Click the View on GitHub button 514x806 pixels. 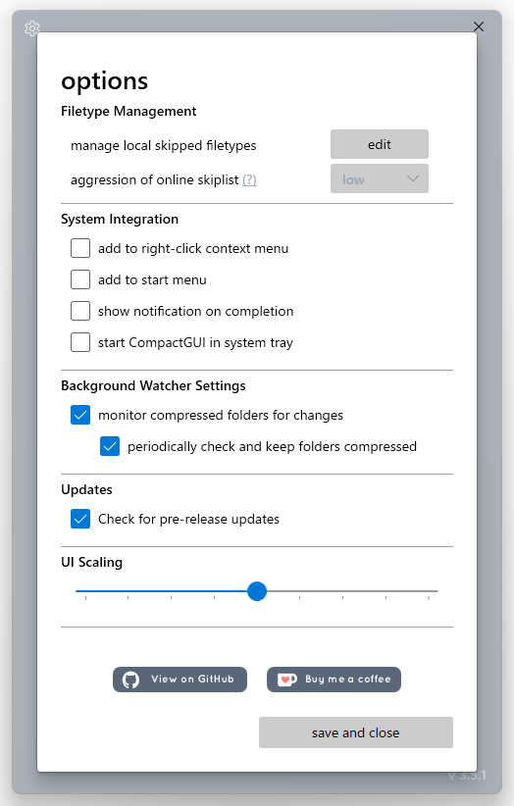180,680
